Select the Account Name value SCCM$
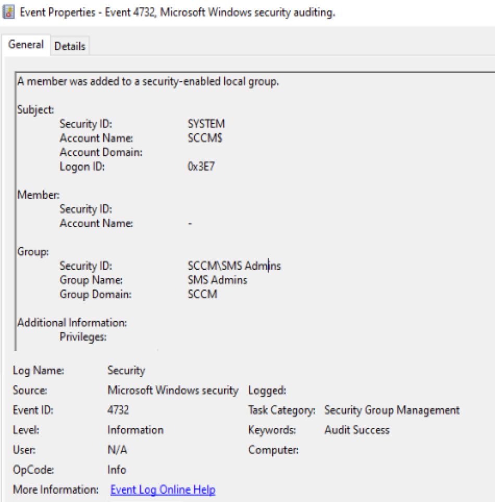The width and height of the screenshot is (495, 502). pyautogui.click(x=205, y=138)
